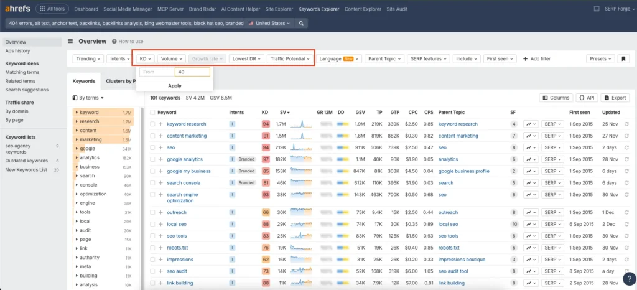Check the search console row checkbox
637x290 pixels.
point(152,183)
